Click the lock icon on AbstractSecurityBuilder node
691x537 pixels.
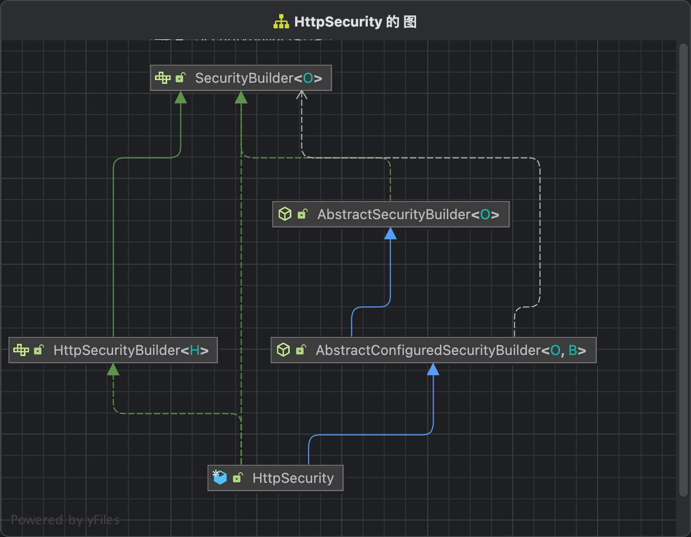click(x=303, y=214)
